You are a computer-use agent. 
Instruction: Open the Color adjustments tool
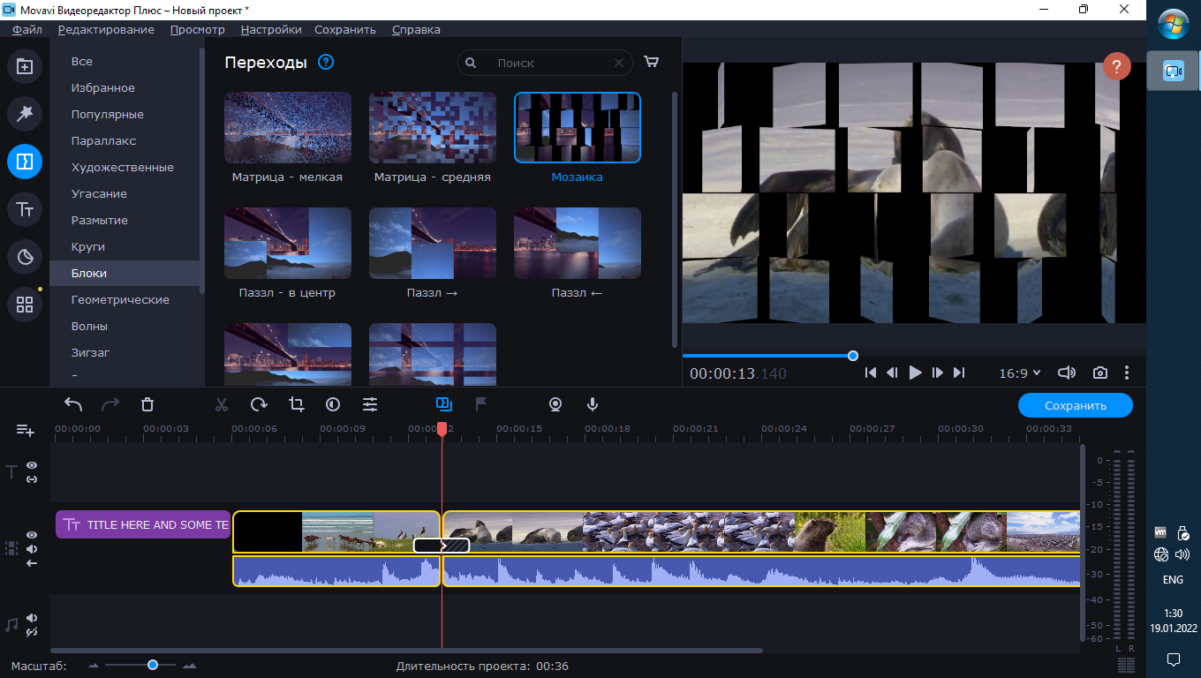(333, 404)
